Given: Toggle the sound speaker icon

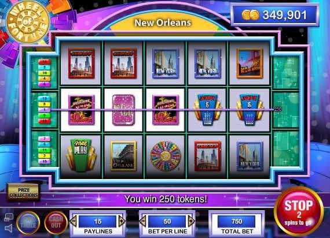Looking at the screenshot, I should click(9, 228).
